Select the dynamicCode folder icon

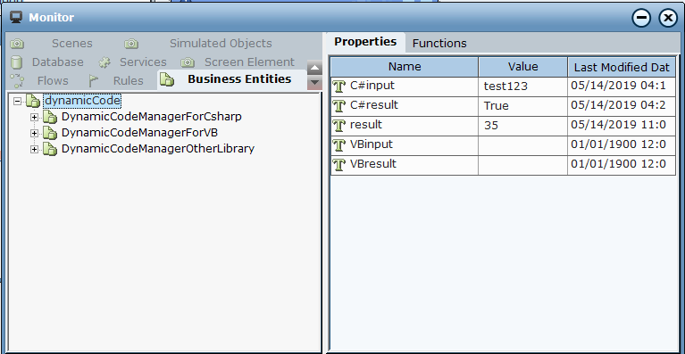34,101
